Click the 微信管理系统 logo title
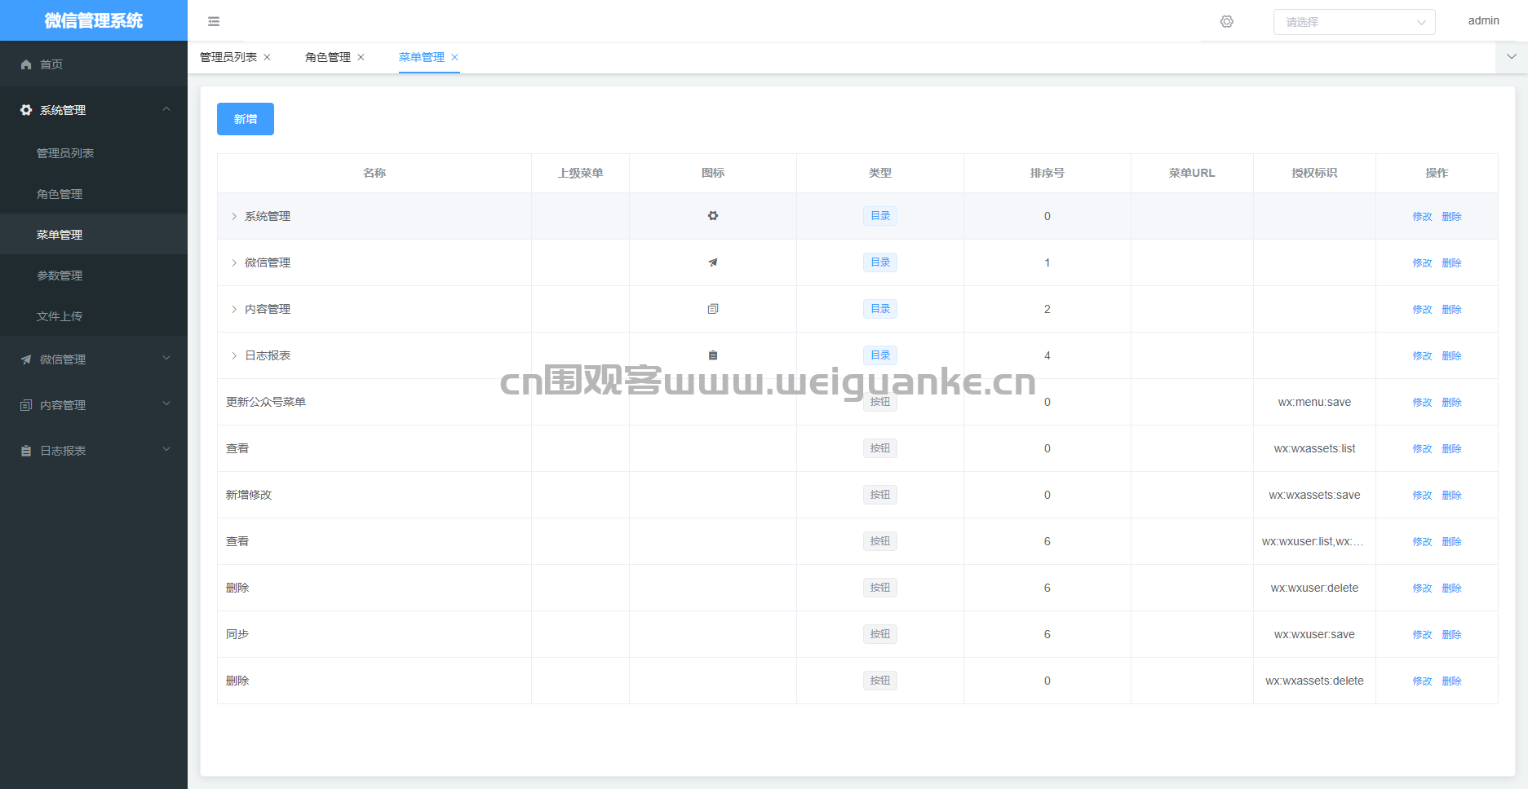The height and width of the screenshot is (789, 1528). click(94, 20)
